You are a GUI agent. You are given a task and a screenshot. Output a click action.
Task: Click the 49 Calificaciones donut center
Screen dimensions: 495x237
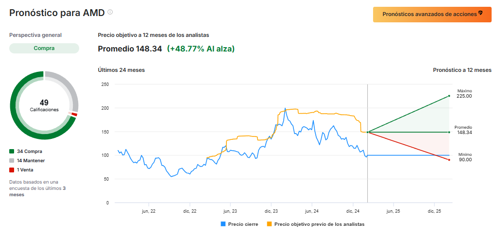44,105
